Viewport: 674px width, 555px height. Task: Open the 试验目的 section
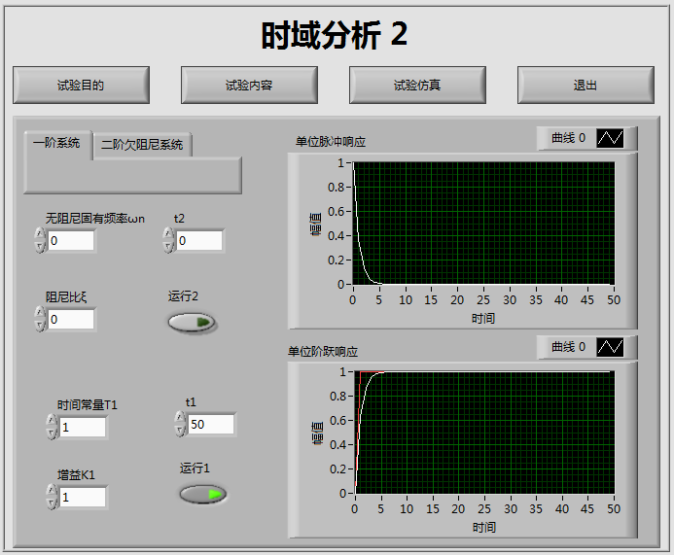tap(82, 86)
